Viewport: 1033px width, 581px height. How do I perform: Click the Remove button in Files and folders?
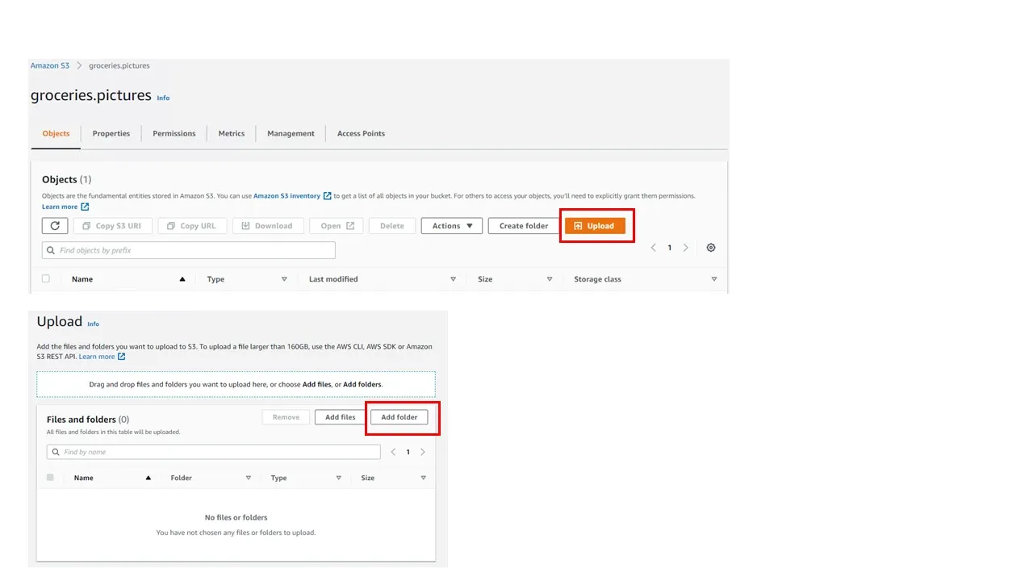[286, 417]
